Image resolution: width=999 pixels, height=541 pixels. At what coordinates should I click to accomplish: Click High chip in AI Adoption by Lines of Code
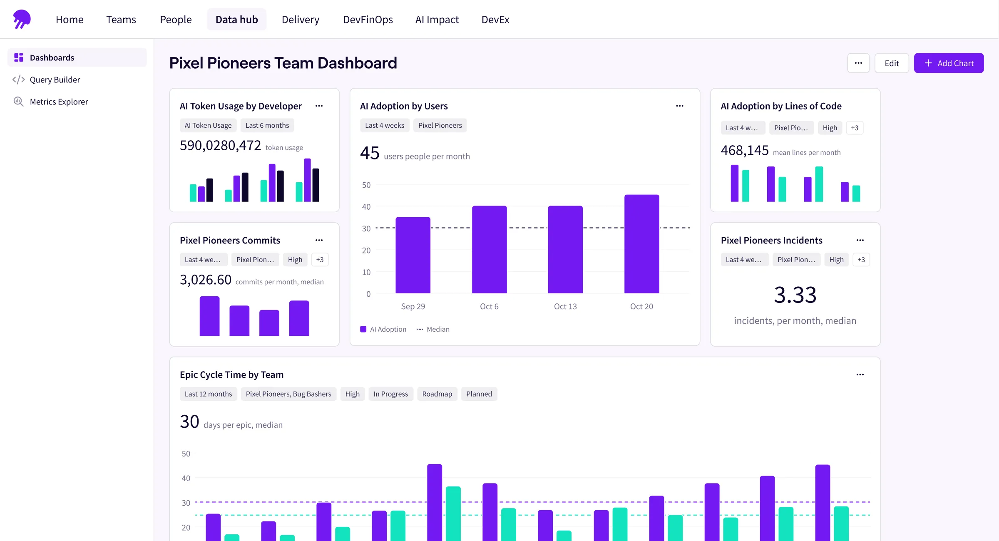pos(830,128)
